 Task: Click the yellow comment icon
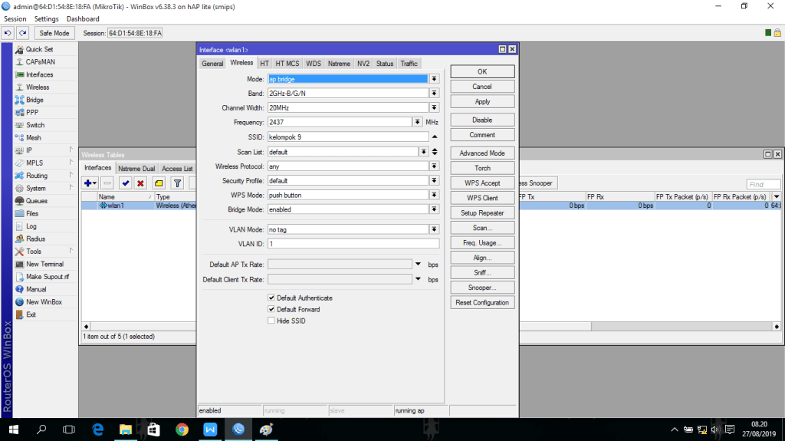tap(159, 183)
